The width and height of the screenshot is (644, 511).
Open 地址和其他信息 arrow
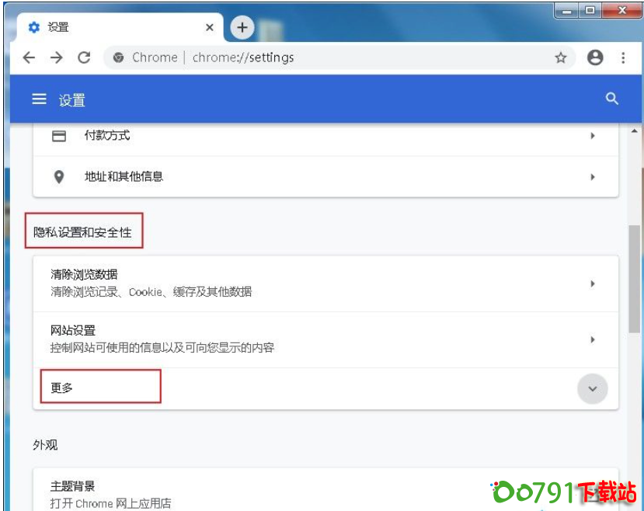pos(593,177)
